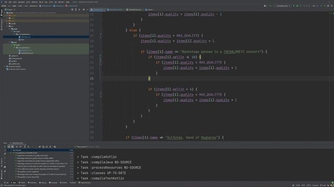Screen dimensions: 334x187
Task: Open the Terminal tool window button
Action: click(53, 182)
